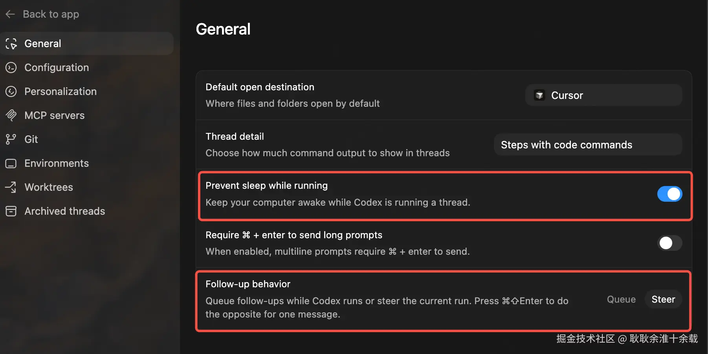Go to the Personalization settings page
The image size is (708, 354).
point(61,91)
